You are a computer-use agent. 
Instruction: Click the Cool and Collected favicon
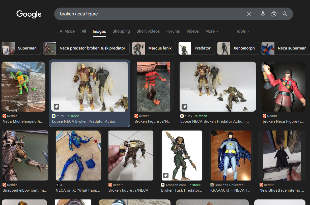point(212,185)
